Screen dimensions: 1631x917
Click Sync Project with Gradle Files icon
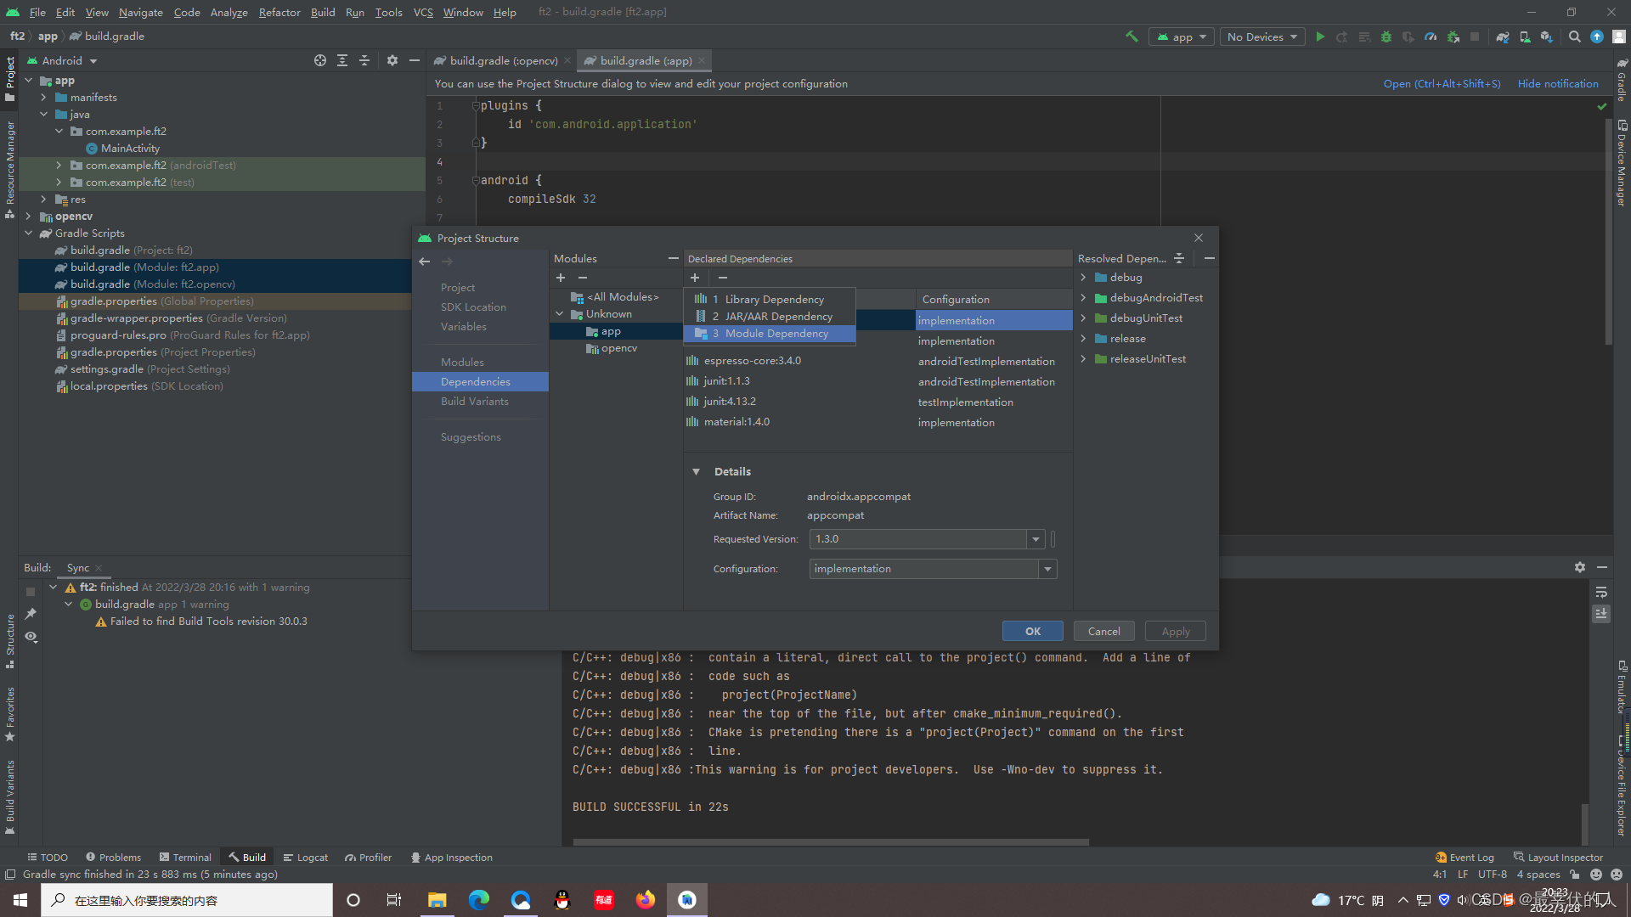[1503, 37]
